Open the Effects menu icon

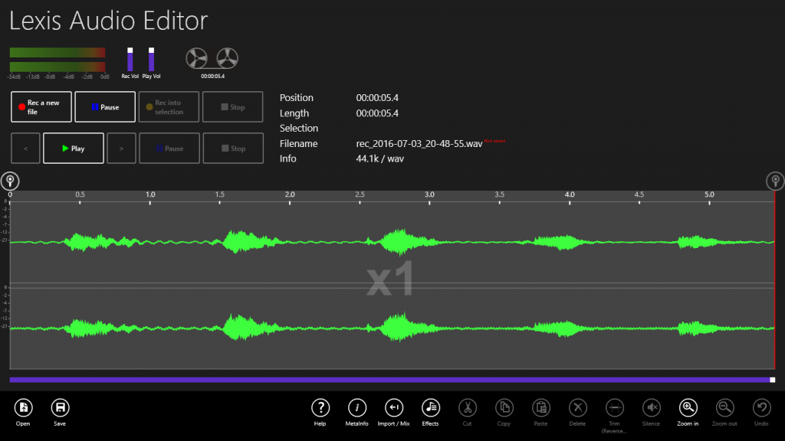coord(430,408)
